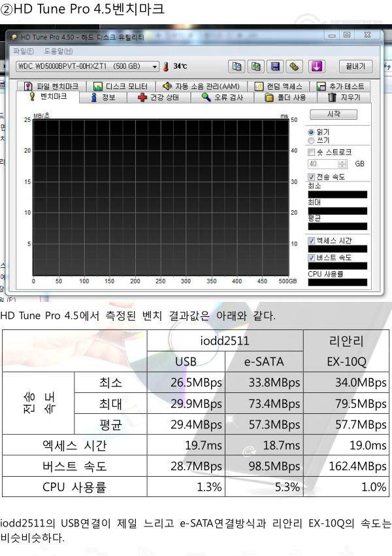Click the 1.3% CPU usage cell
The width and height of the screenshot is (392, 556).
[186, 487]
